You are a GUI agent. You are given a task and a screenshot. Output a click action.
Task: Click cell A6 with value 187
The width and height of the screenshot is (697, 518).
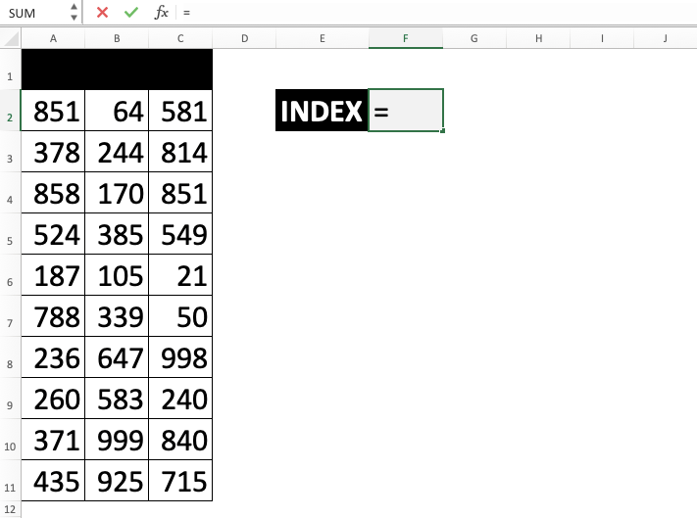pos(53,275)
